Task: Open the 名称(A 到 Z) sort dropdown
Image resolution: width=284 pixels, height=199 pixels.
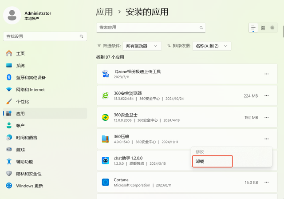Action: 212,46
